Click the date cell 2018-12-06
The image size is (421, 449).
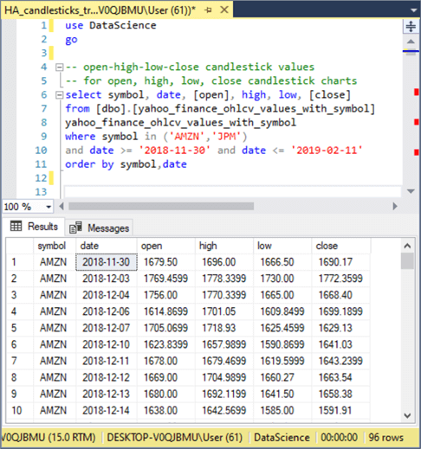click(107, 311)
